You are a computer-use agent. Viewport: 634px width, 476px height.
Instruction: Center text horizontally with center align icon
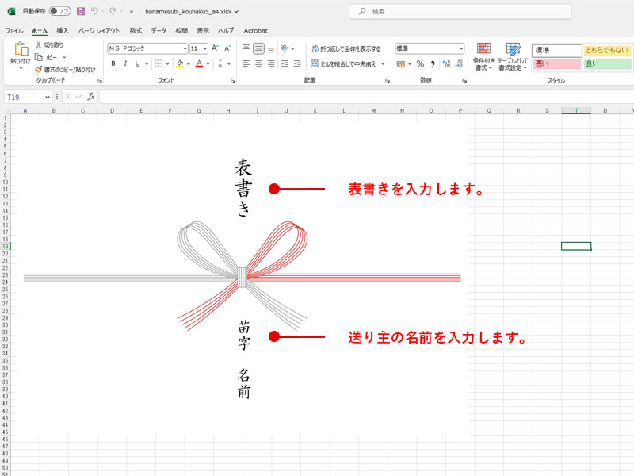[x=258, y=63]
